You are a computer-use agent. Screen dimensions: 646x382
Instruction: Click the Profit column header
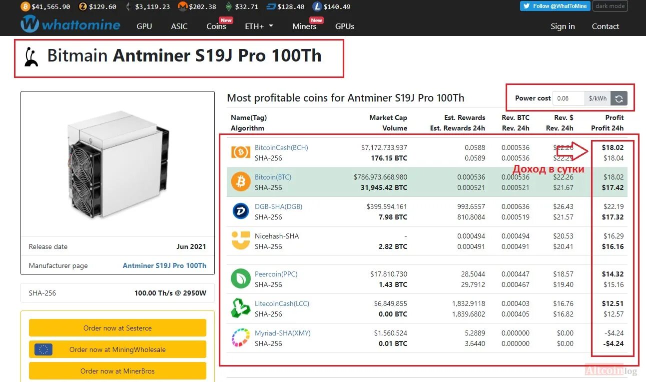[614, 117]
